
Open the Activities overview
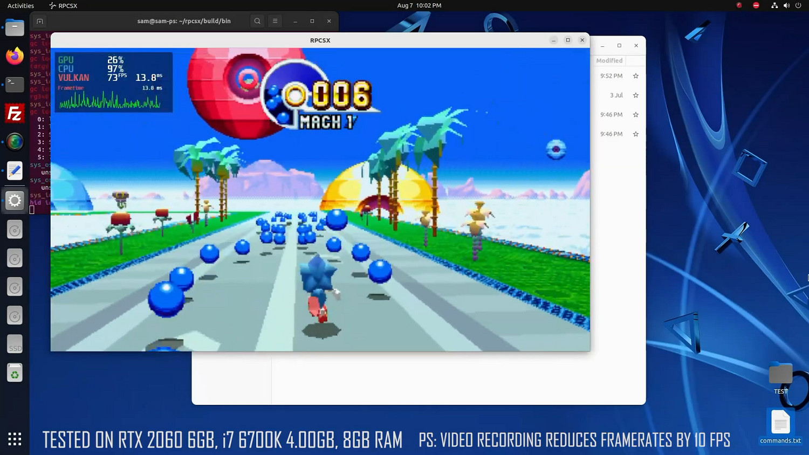click(x=20, y=5)
